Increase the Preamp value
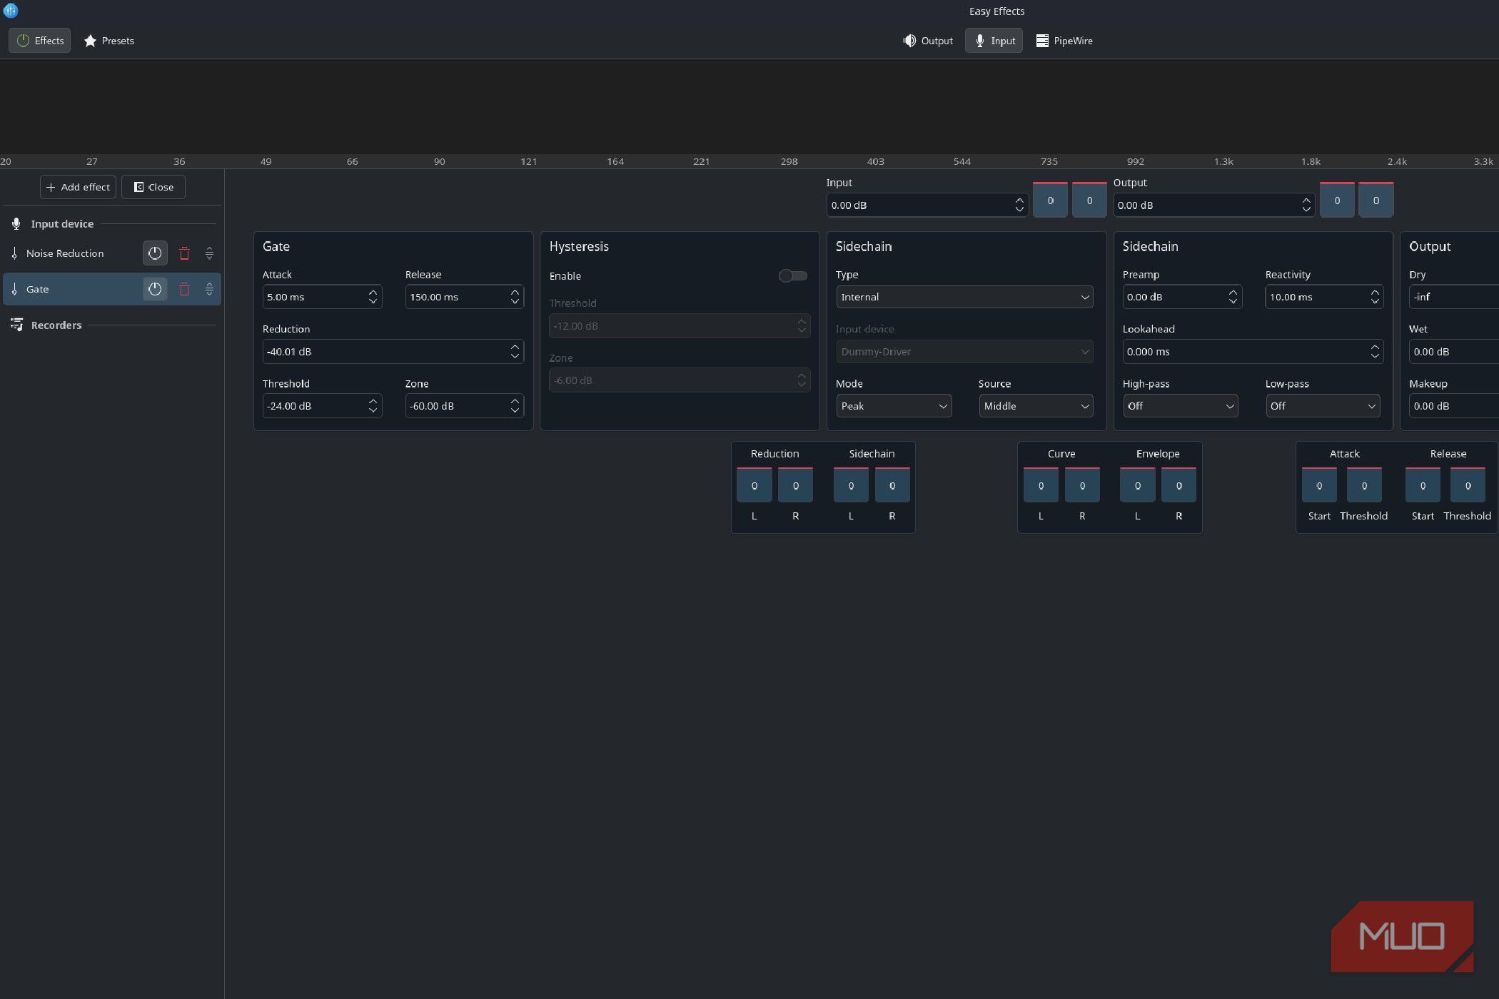The image size is (1499, 999). click(1233, 292)
